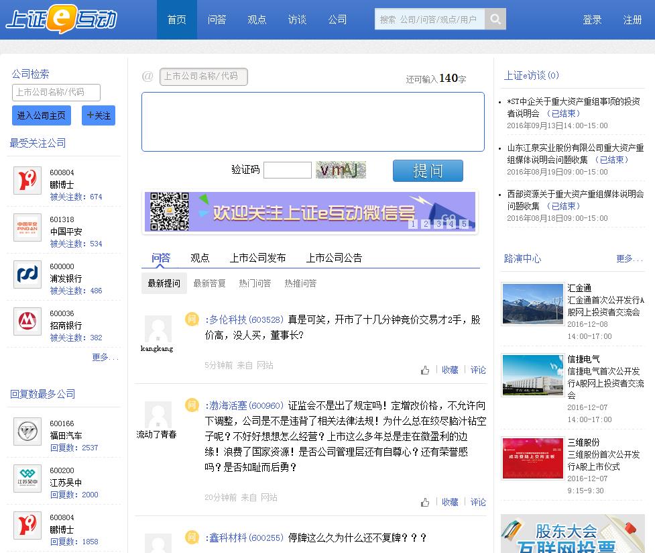Open 问答 in top navigation
The width and height of the screenshot is (655, 553).
(x=217, y=19)
